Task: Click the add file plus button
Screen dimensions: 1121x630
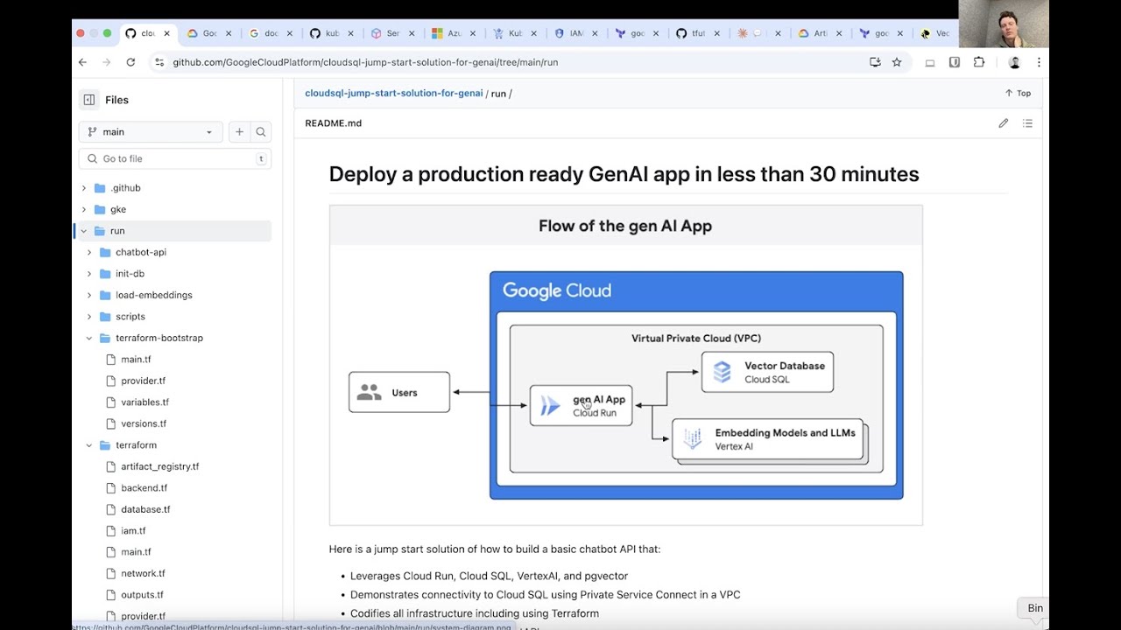Action: [239, 132]
